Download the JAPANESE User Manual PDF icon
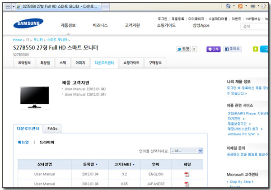The height and width of the screenshot is (190, 271). (187, 184)
